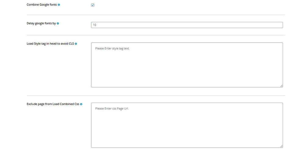Focus the Delay google fonts by input field
This screenshot has height=151, width=287.
point(187,25)
